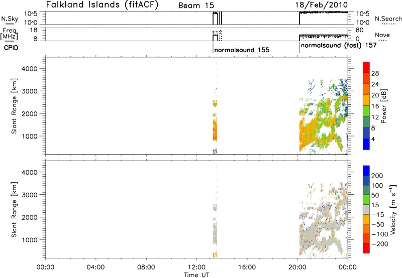Click the orange power echo near 13:30 UT
Viewport: 402px width, 278px height.
click(215, 129)
